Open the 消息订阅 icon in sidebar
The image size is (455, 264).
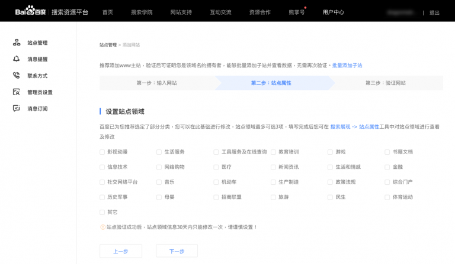pyautogui.click(x=17, y=109)
